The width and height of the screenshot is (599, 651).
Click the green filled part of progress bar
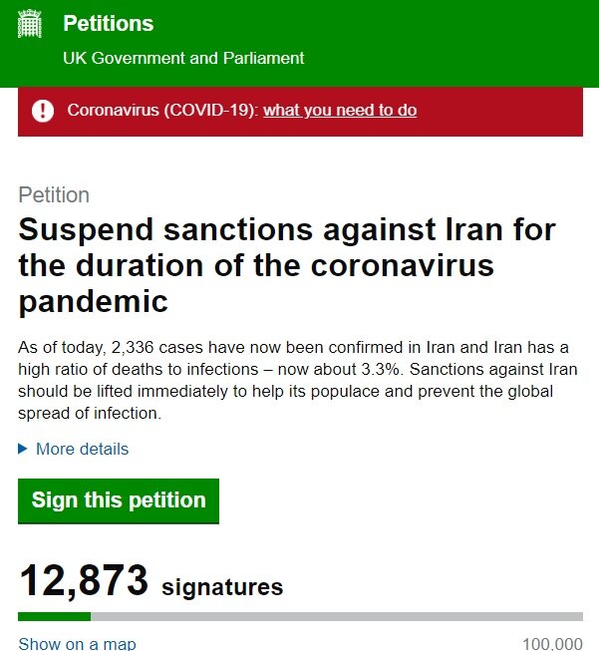55,616
